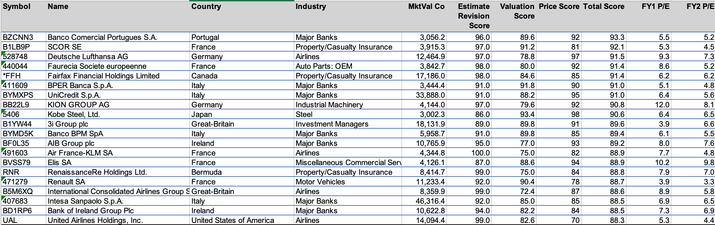The width and height of the screenshot is (715, 225).
Task: Select the KION GROUP AG cell
Action: (117, 105)
